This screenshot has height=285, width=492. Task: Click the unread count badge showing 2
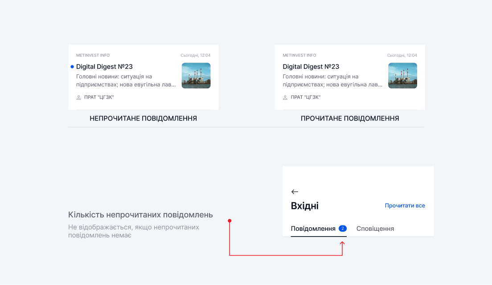coord(342,229)
